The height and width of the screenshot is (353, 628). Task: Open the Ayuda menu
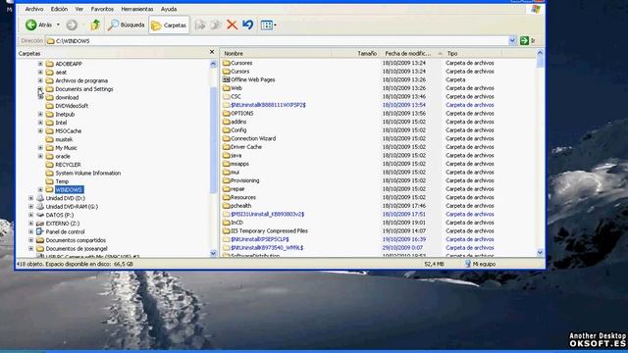click(169, 9)
